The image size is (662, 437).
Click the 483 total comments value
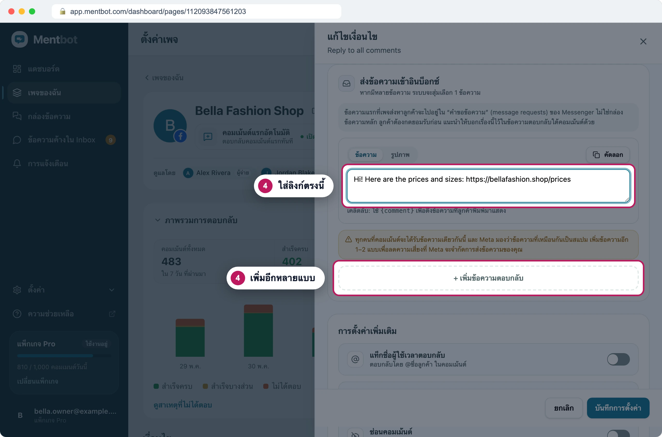(171, 261)
